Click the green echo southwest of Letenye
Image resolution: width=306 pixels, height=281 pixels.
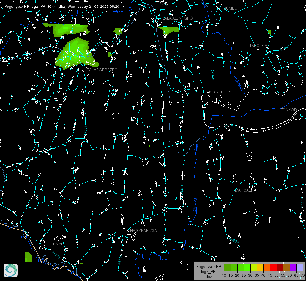[28, 257]
